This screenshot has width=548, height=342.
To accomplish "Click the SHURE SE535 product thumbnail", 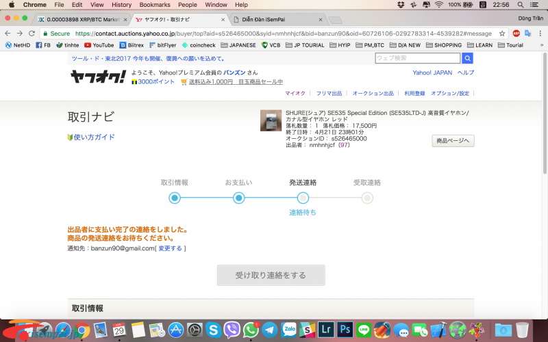I will [271, 120].
